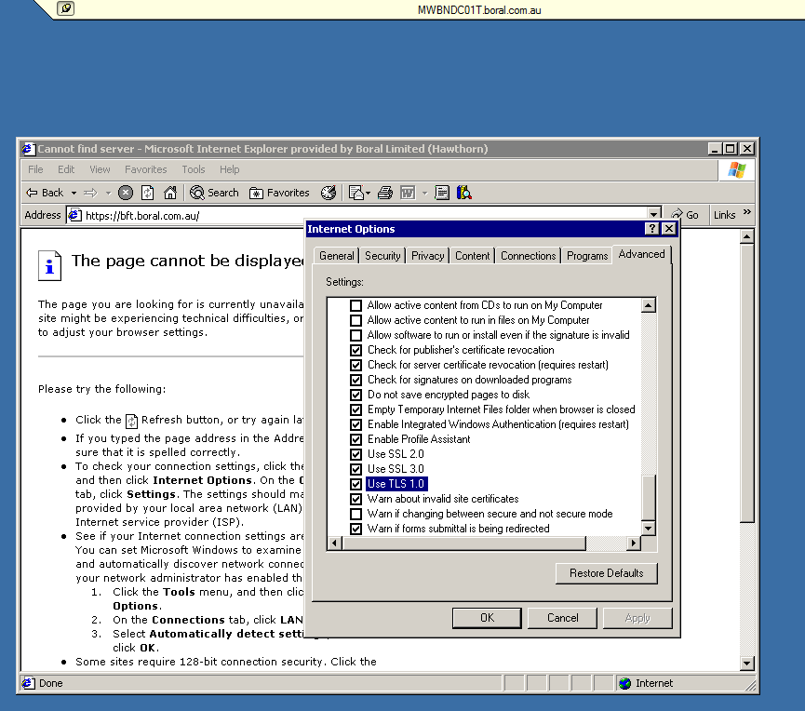Click the Refresh page toolbar icon
This screenshot has height=711, width=805.
tap(147, 193)
